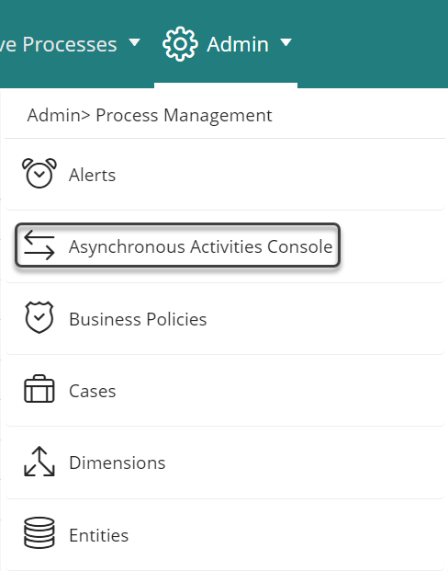Viewport: 448px width, 571px height.
Task: Collapse the Admin menu dropdown arrow
Action: coord(286,42)
